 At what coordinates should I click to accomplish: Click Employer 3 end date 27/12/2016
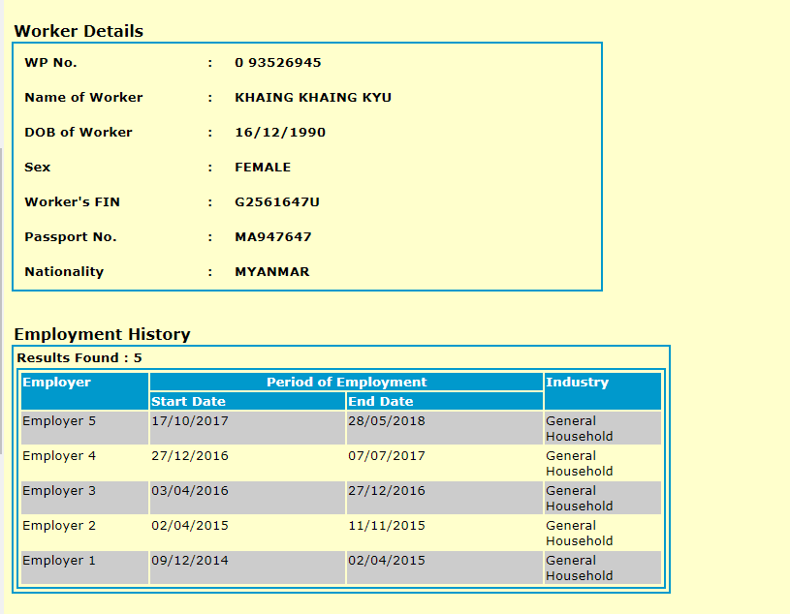coord(387,491)
